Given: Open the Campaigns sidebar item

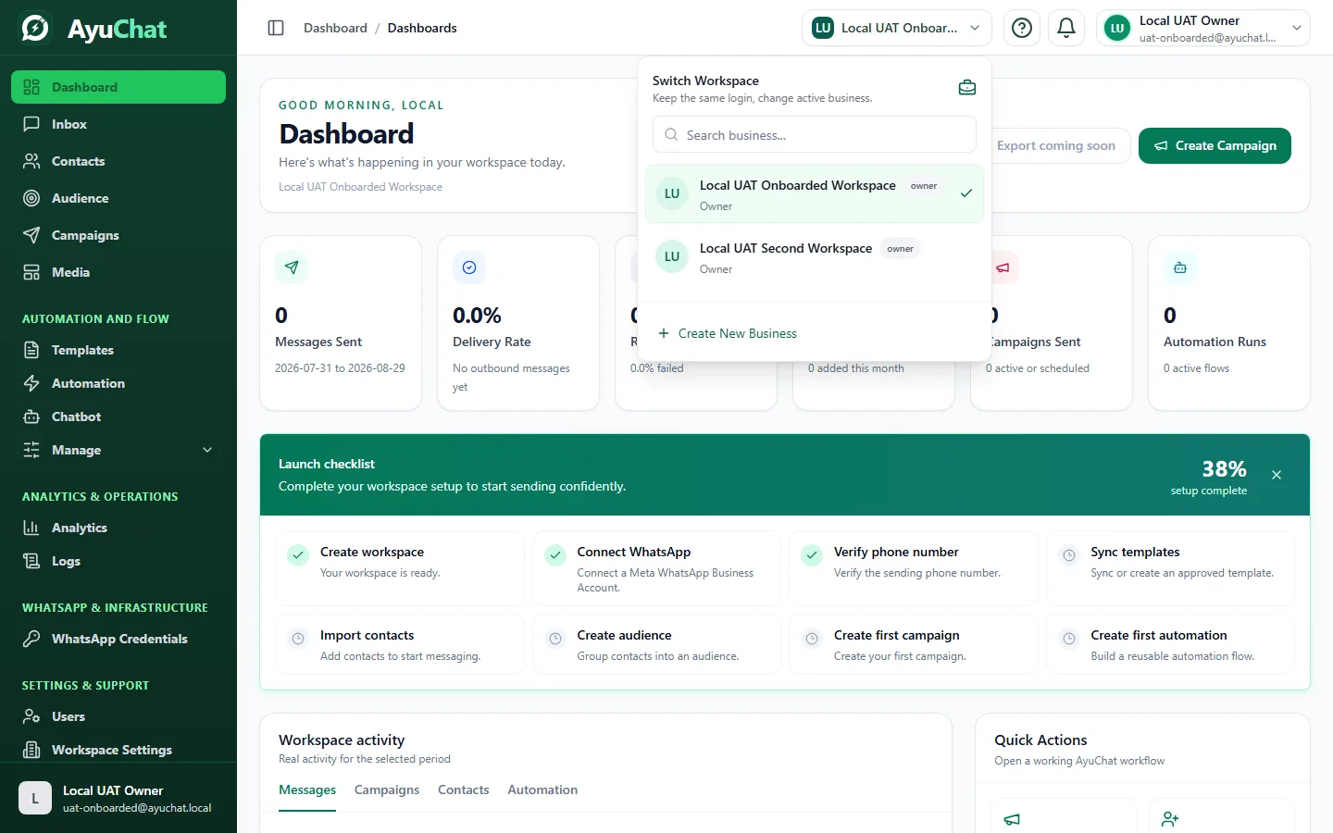Looking at the screenshot, I should (x=118, y=235).
